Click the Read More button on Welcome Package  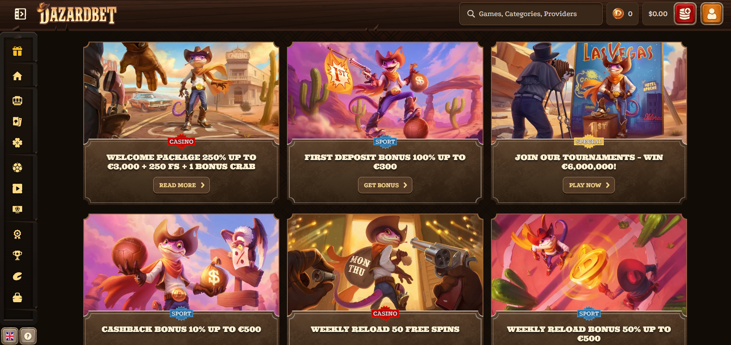182,185
